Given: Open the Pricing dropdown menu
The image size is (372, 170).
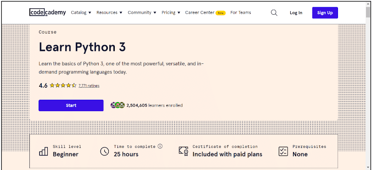Looking at the screenshot, I should 171,12.
